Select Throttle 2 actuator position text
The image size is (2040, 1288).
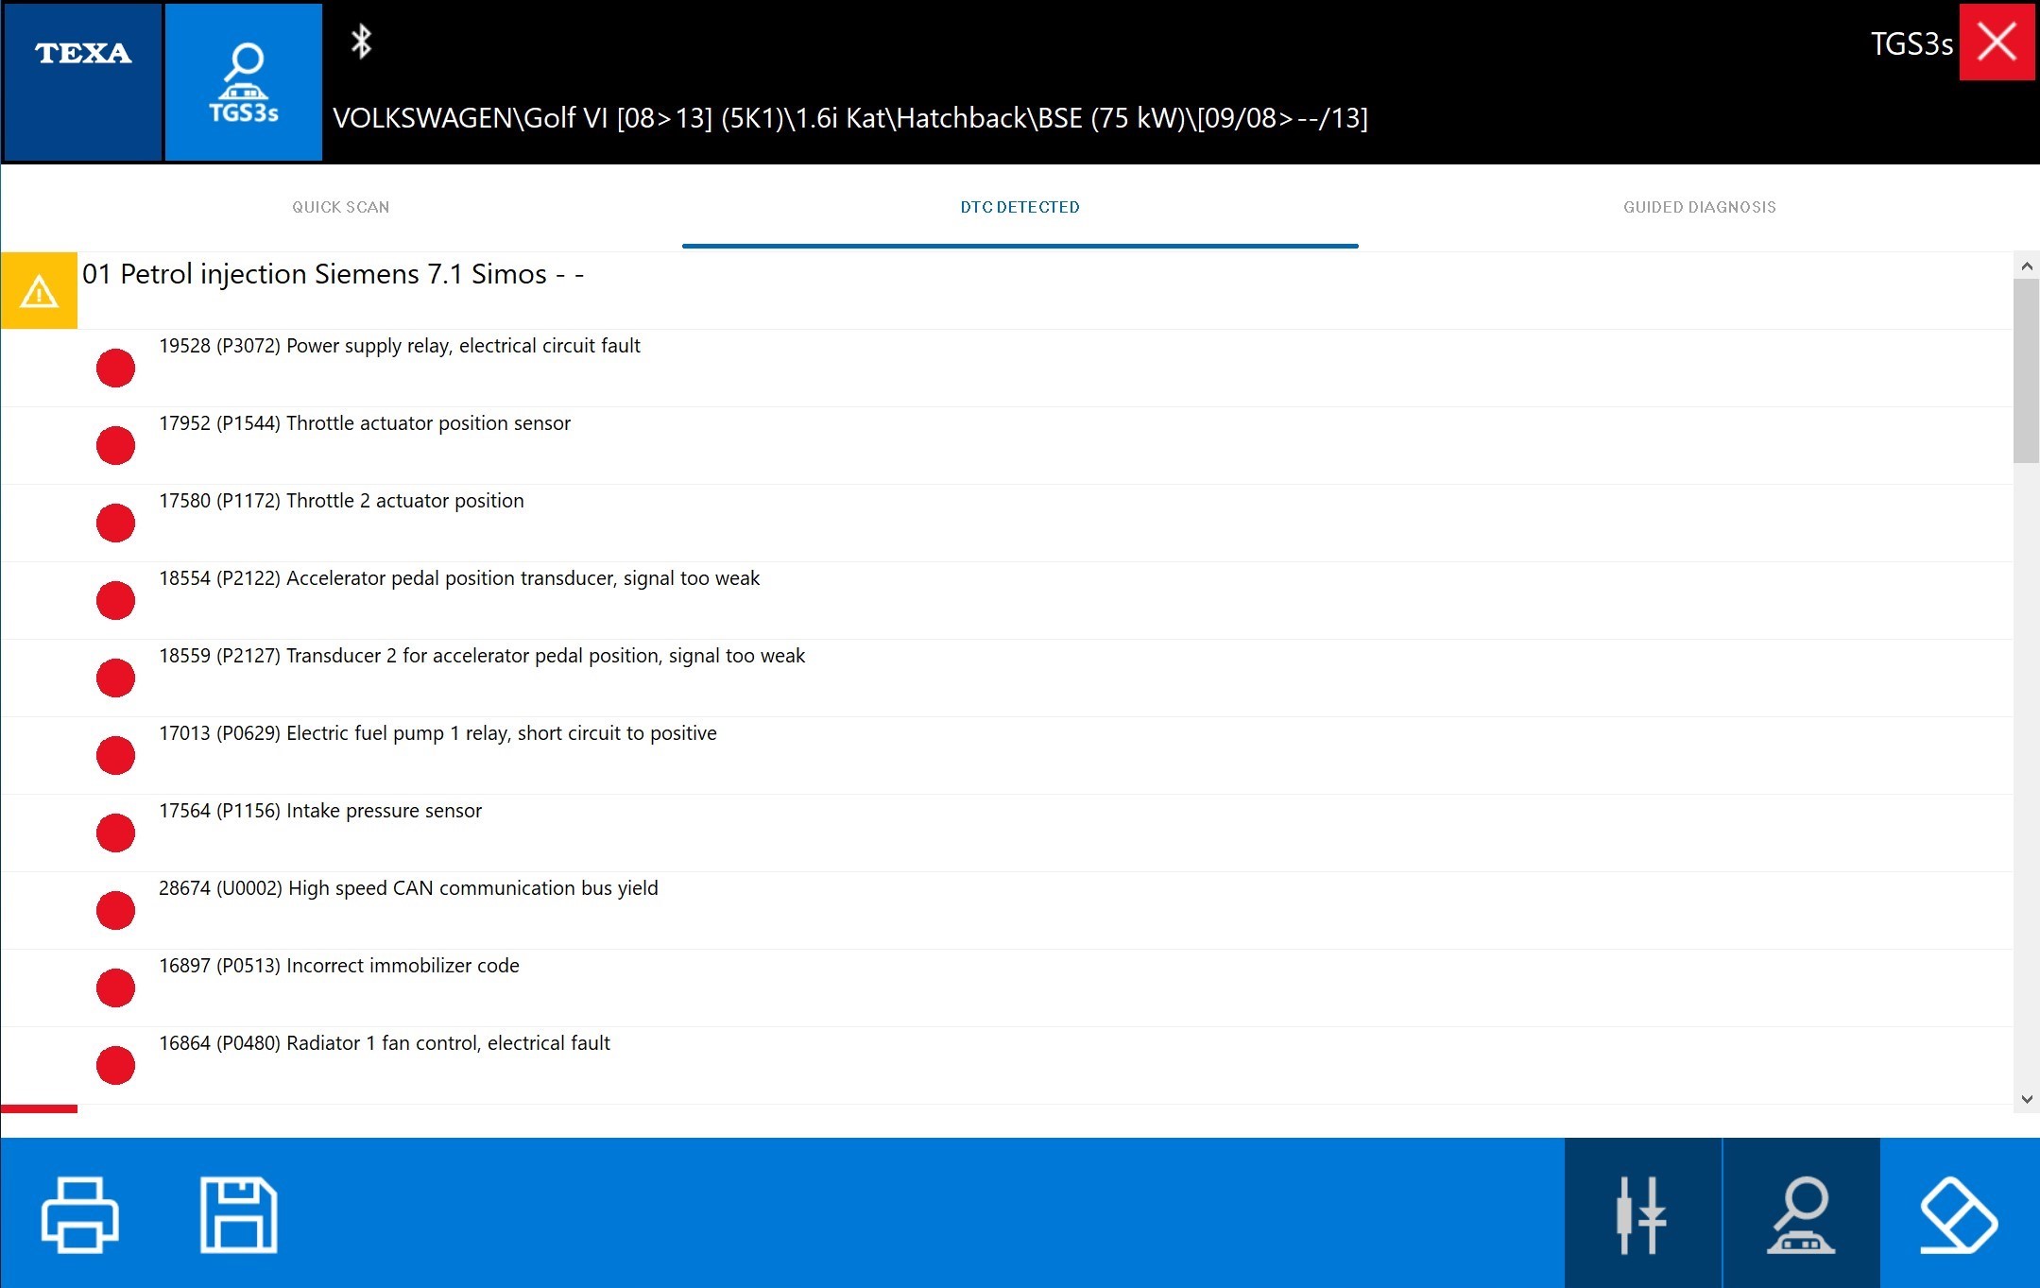tap(341, 501)
